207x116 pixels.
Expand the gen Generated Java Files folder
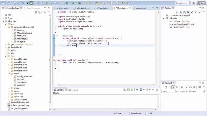(6, 44)
